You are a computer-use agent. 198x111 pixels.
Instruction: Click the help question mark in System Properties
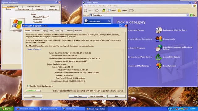coord(57,2)
